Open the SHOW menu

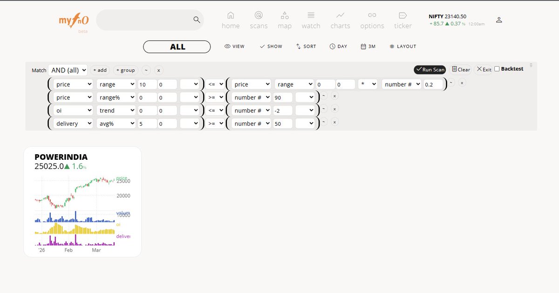(x=271, y=47)
